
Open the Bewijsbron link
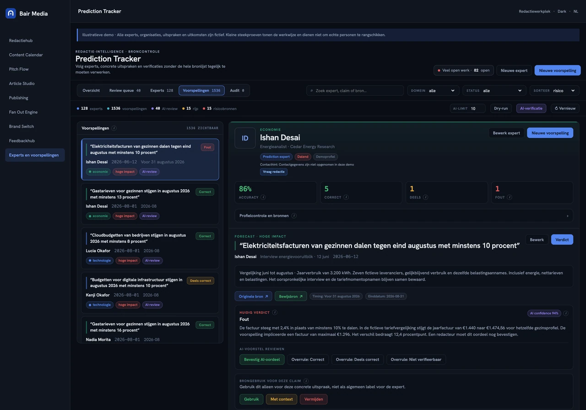pos(291,296)
